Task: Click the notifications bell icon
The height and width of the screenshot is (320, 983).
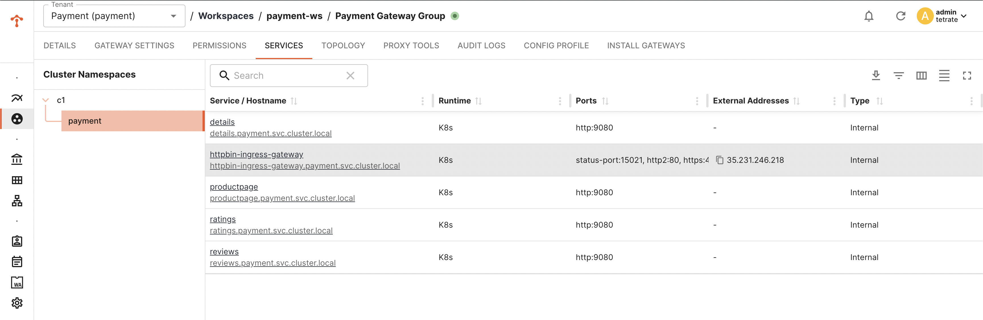Action: [x=869, y=16]
